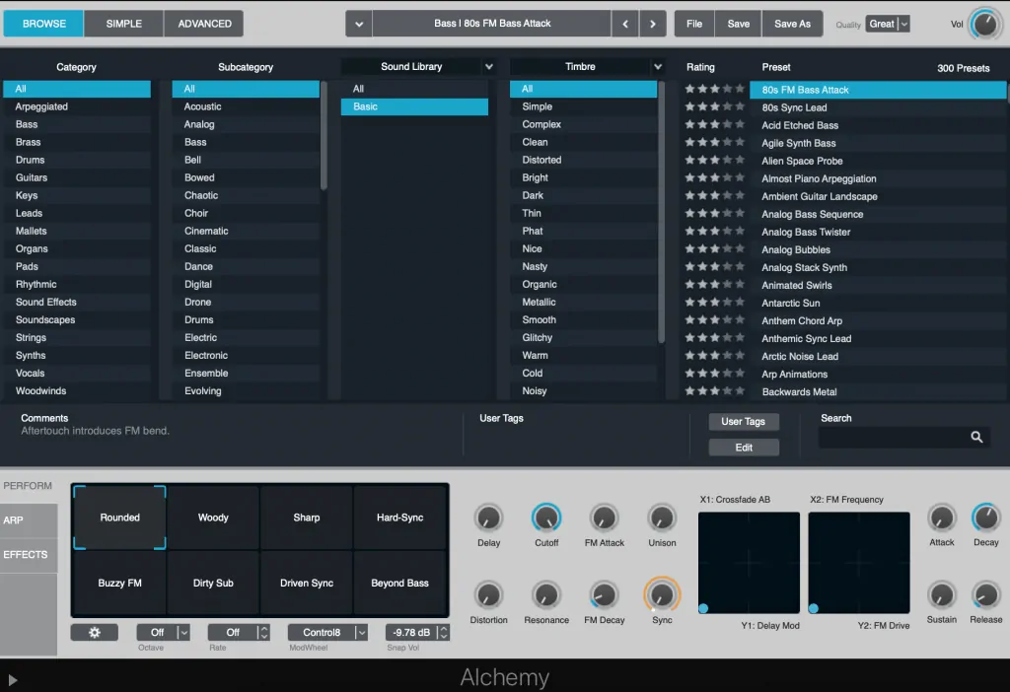Click the X1 Crossfade AB pad
Screen dimensions: 1010x692
[x=750, y=563]
